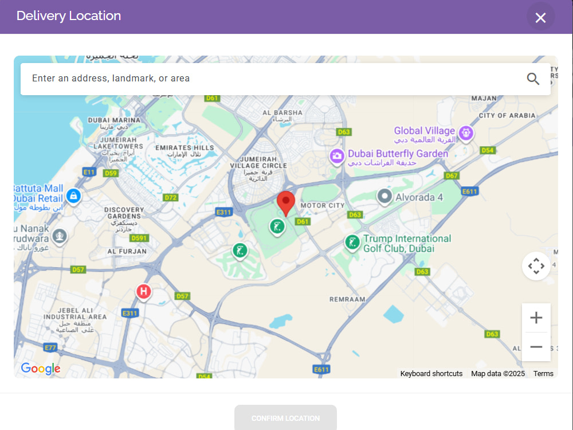Click Guru Nanak Gurudwara temple marker
The height and width of the screenshot is (430, 573).
click(60, 237)
